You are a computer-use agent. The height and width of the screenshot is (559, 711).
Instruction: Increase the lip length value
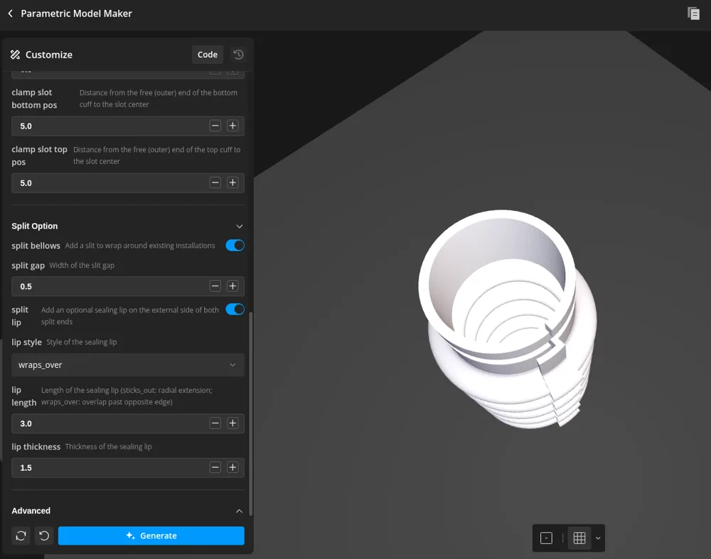tap(232, 423)
